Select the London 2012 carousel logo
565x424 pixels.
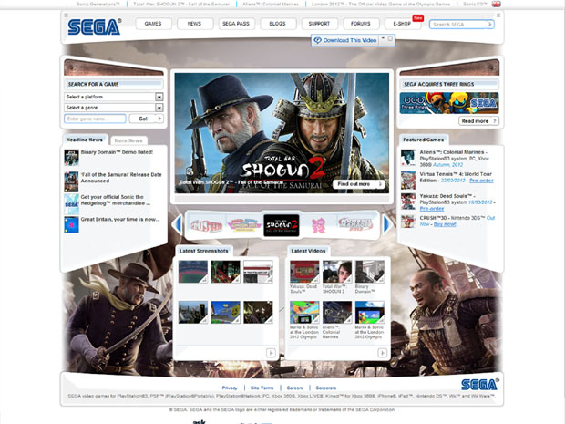click(319, 225)
